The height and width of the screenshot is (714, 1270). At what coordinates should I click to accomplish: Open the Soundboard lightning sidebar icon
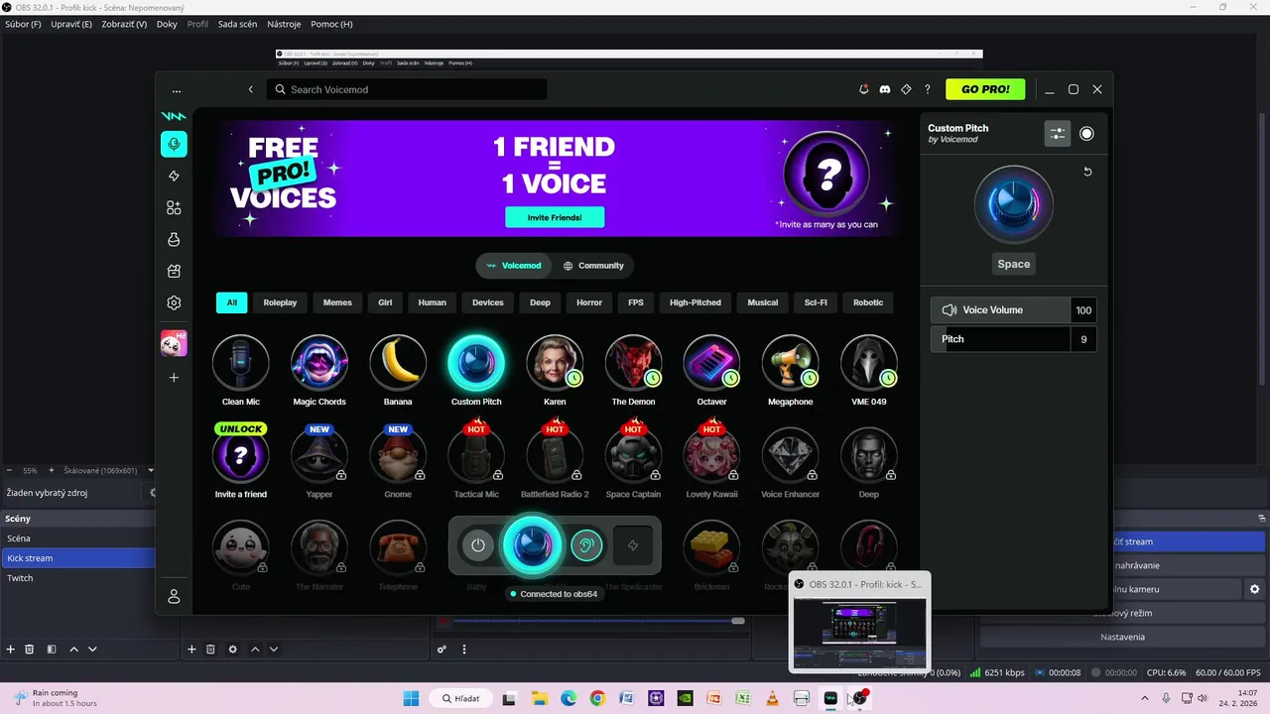pyautogui.click(x=174, y=176)
